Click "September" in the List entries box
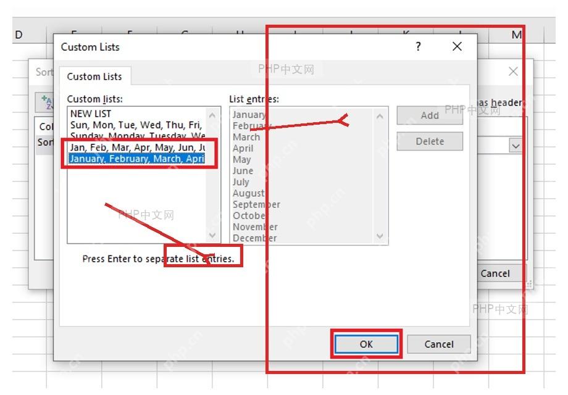The width and height of the screenshot is (568, 395). [256, 204]
